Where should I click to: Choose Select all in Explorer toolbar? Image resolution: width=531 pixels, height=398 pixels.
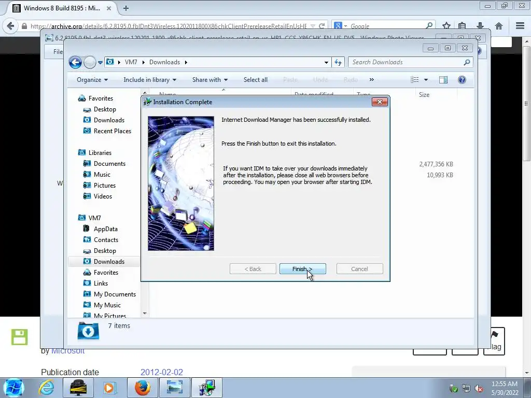click(x=255, y=80)
